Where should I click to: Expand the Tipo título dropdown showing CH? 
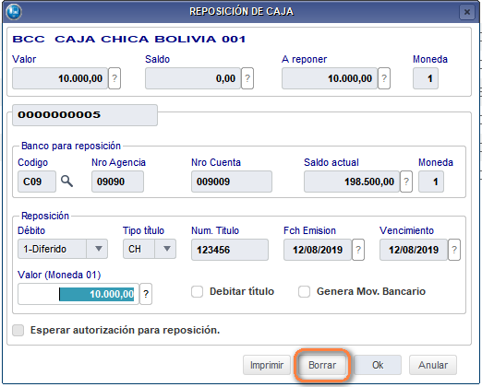150,249
